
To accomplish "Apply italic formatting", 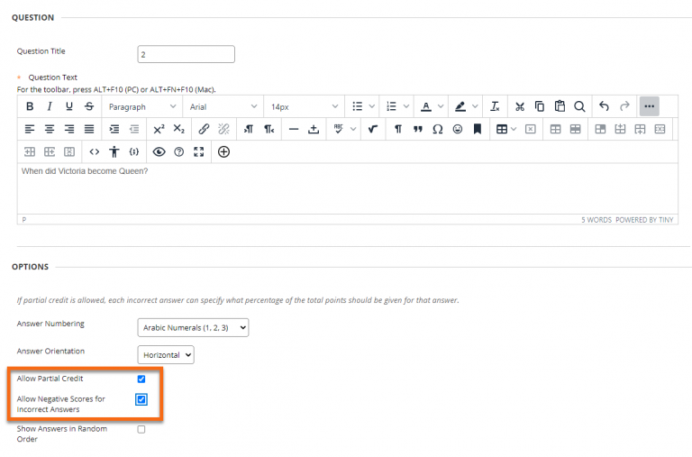I will (x=50, y=106).
